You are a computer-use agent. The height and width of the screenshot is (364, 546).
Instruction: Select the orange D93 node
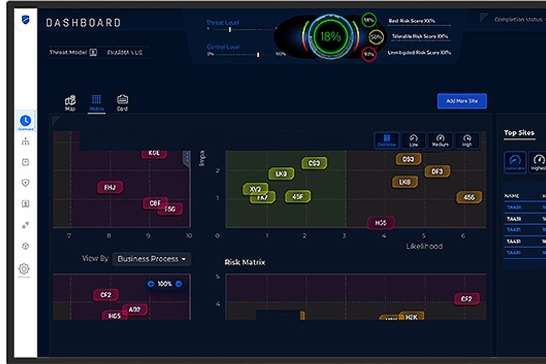pos(408,159)
